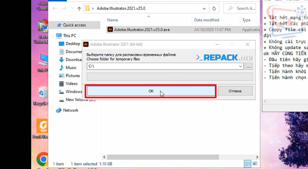Sort files by Date modified column
This screenshot has height=169, width=308.
[207, 20]
